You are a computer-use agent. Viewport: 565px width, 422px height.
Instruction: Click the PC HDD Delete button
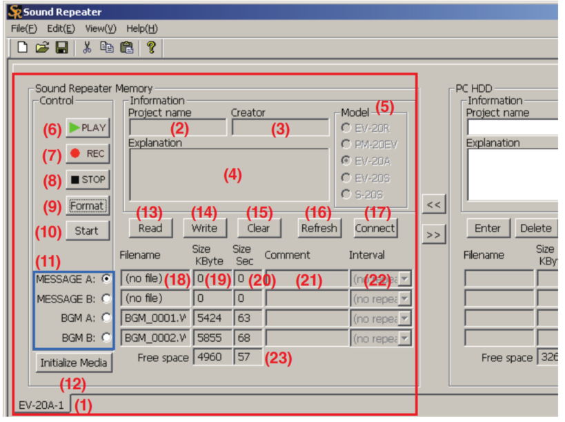(536, 229)
